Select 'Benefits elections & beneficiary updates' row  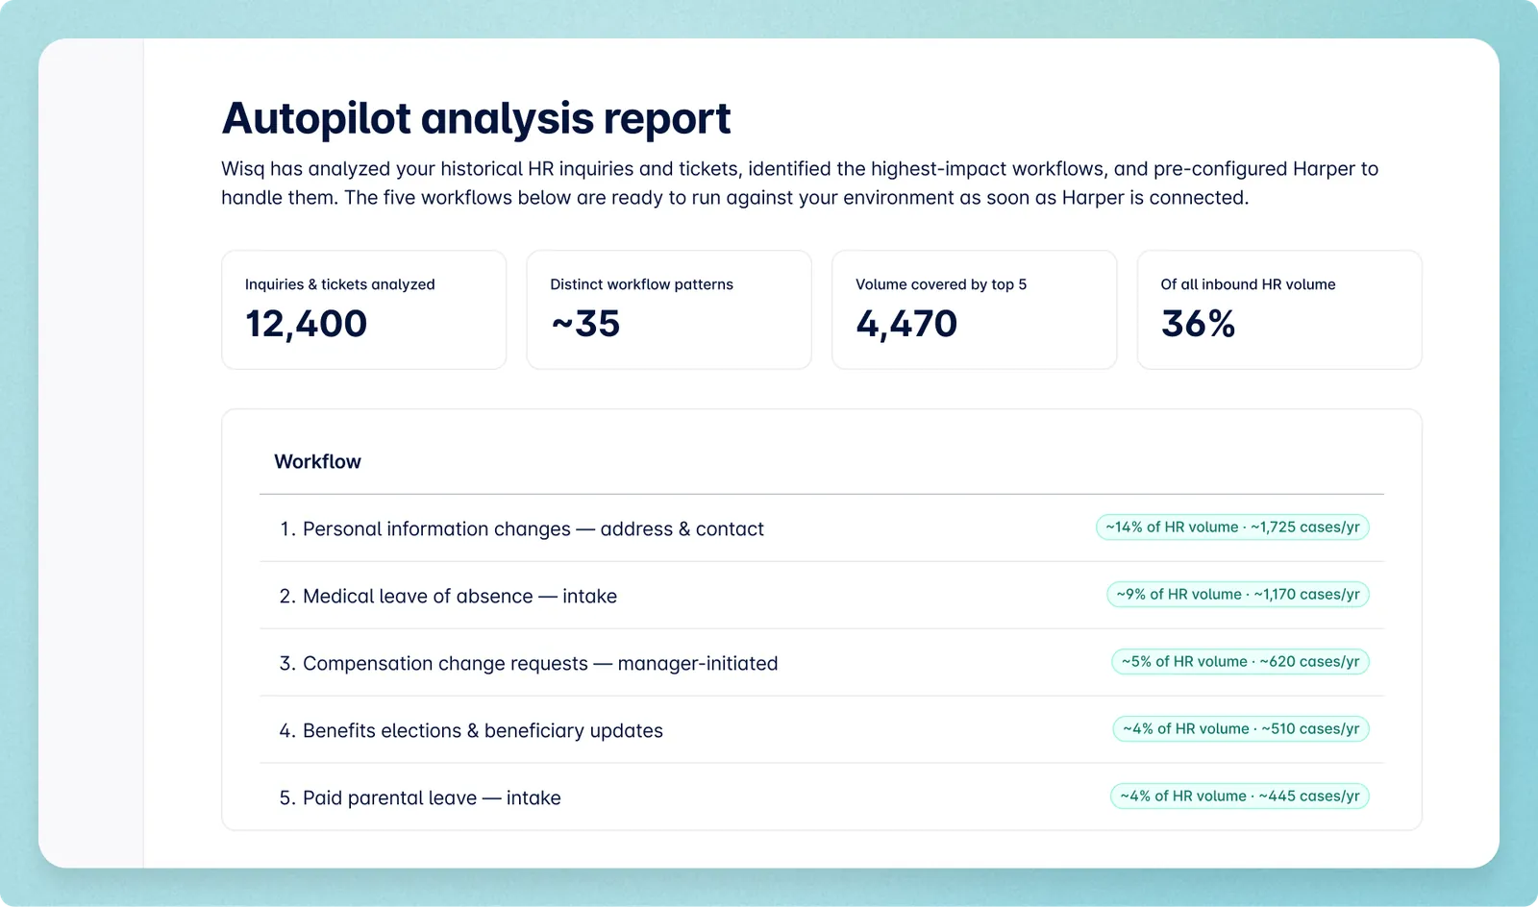coord(822,730)
